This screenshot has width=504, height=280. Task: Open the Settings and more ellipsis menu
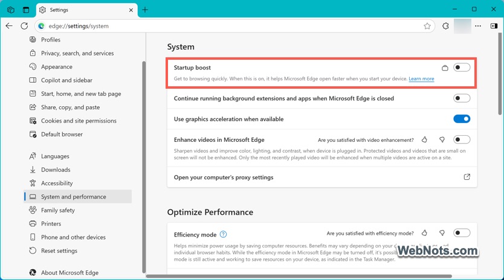(x=478, y=26)
